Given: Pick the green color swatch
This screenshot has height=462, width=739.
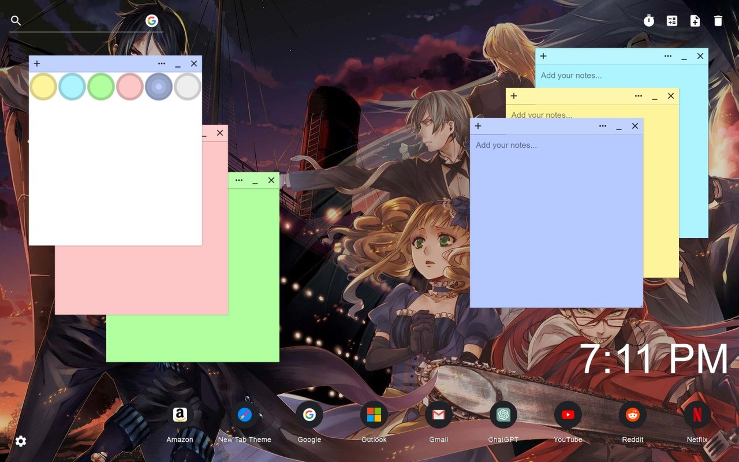Looking at the screenshot, I should (101, 87).
